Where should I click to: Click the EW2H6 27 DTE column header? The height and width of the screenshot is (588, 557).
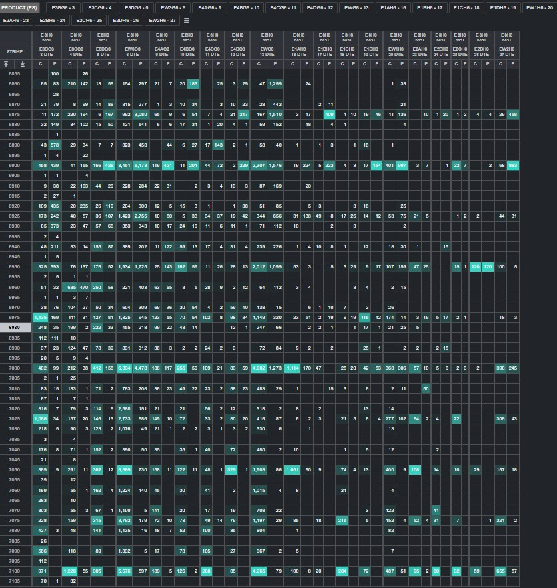[x=507, y=52]
